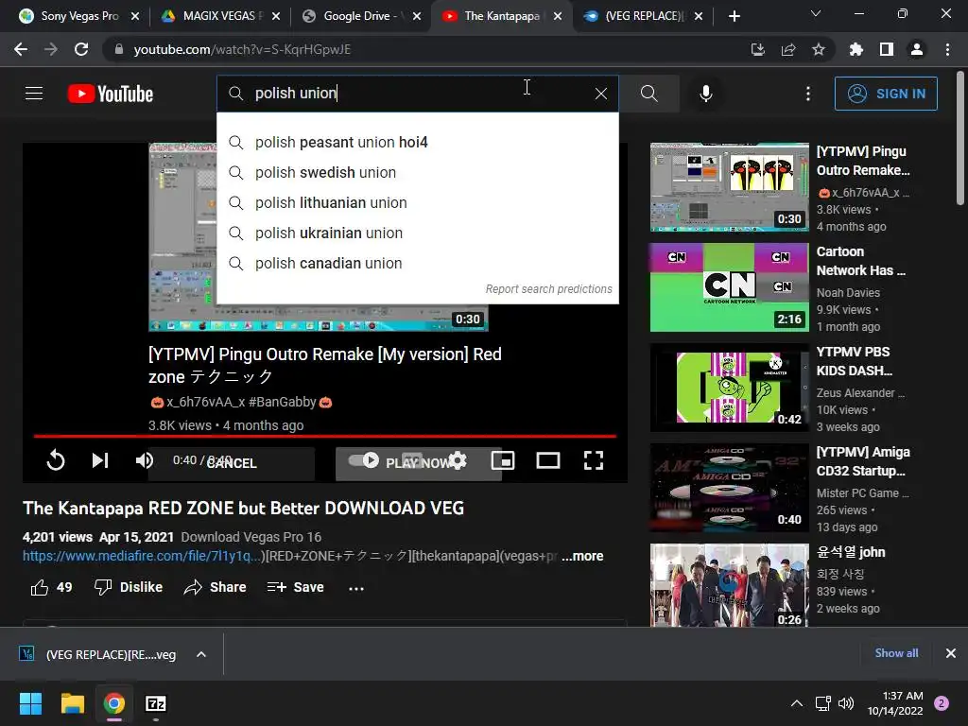Show hidden system tray icons
The height and width of the screenshot is (726, 968).
click(x=797, y=703)
